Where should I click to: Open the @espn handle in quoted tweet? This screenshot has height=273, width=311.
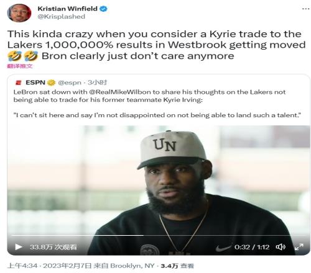(70, 83)
